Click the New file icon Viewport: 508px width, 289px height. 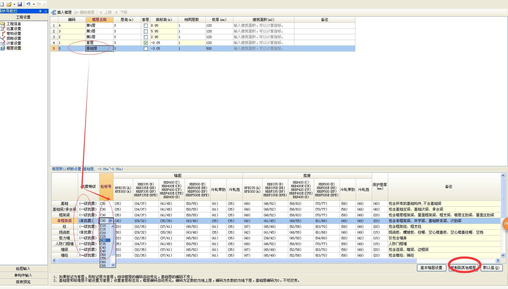tap(2, 4)
